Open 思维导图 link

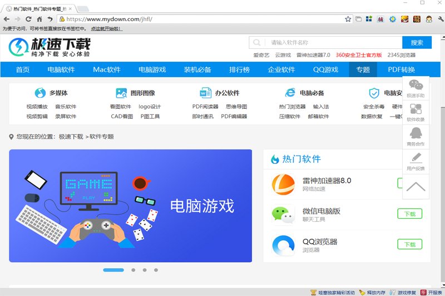236,107
